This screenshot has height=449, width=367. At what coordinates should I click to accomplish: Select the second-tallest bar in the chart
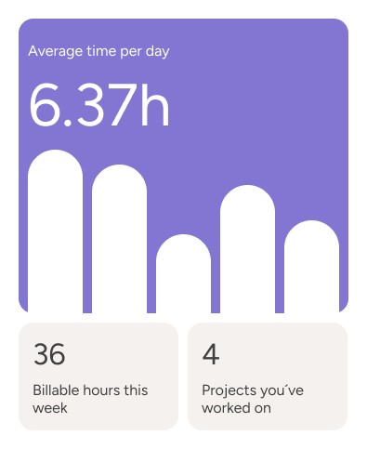(119, 239)
